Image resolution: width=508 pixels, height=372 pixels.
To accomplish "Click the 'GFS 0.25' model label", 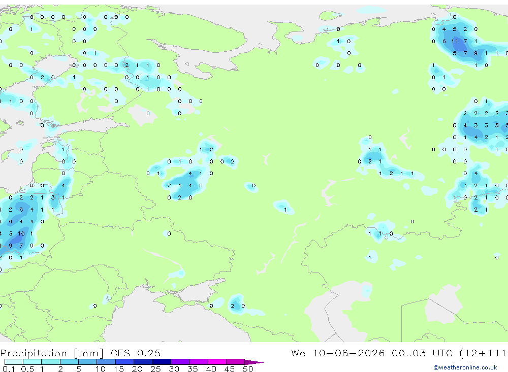I will (136, 353).
